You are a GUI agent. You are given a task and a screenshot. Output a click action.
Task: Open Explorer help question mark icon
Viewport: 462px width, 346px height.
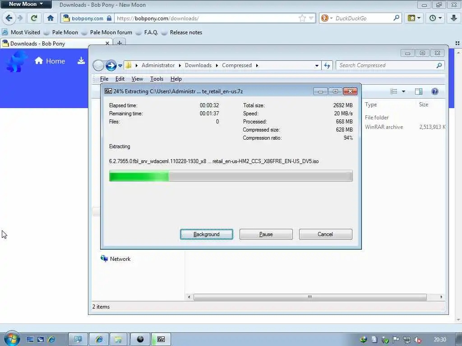(x=434, y=91)
